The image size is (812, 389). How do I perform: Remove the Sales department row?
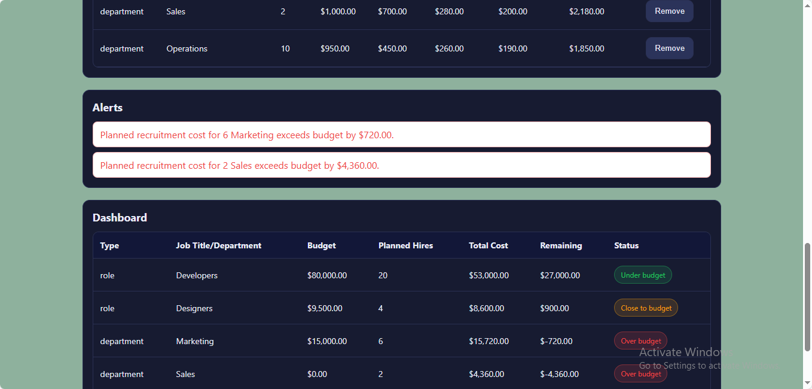tap(669, 11)
